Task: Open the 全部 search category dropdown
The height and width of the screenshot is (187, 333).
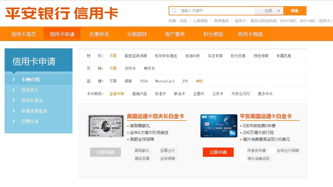Action: 269,10
